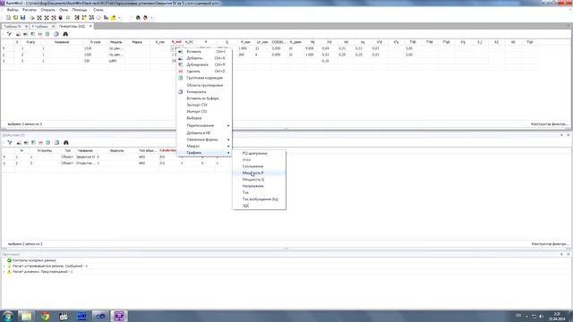573x322 pixels.
Task: Open Windows Start button
Action: (8, 316)
